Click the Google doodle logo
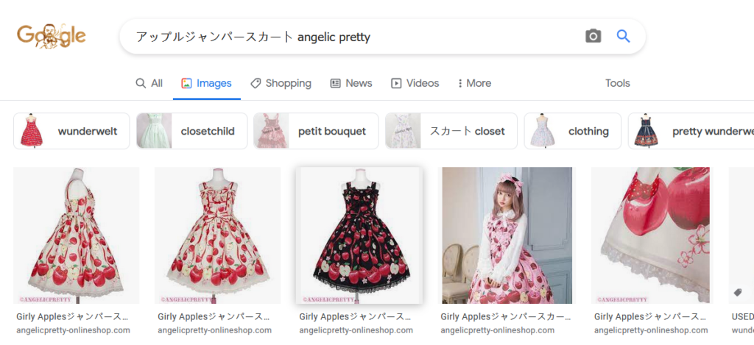Image resolution: width=754 pixels, height=345 pixels. [x=51, y=36]
